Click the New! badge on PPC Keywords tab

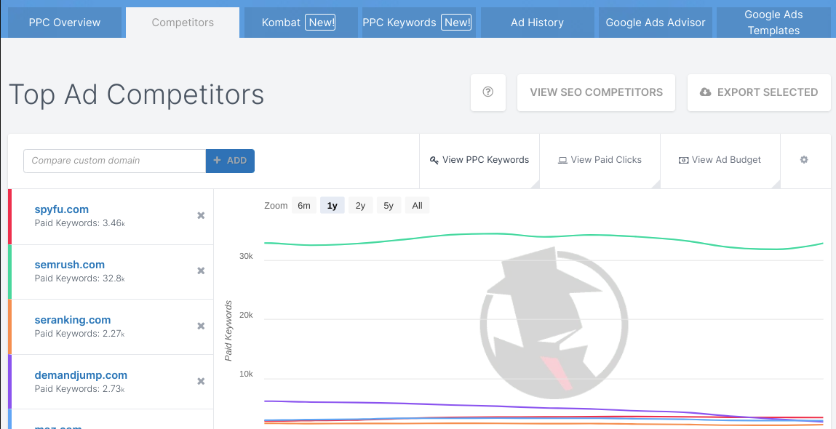(456, 23)
